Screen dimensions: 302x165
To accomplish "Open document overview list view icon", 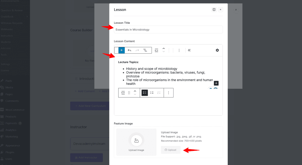I will 145,50.
